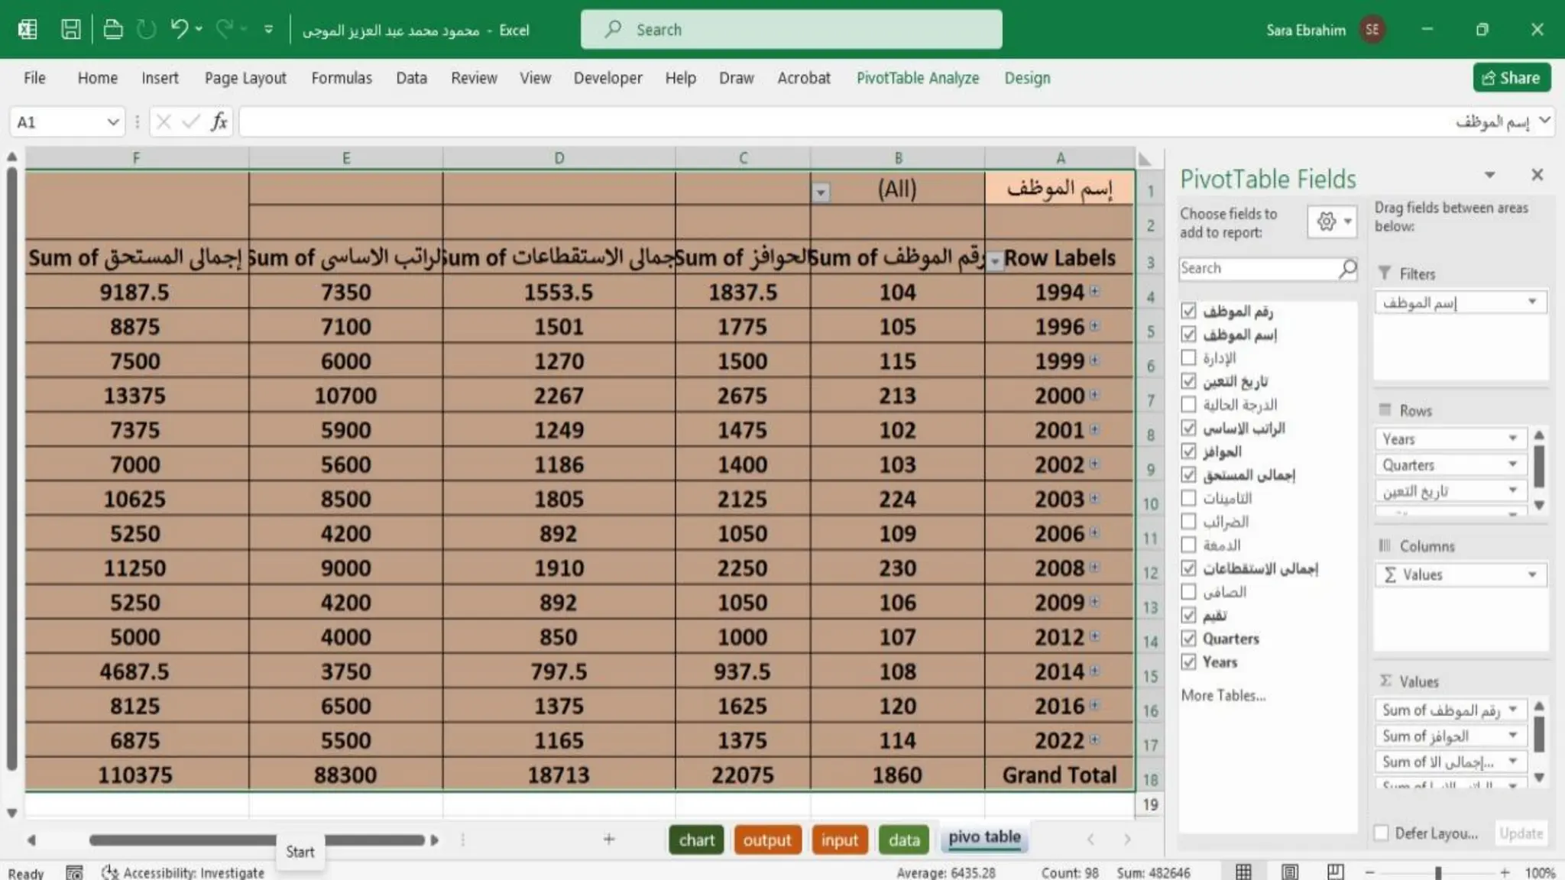Click the Save icon in title bar
This screenshot has height=880, width=1565.
click(x=70, y=30)
